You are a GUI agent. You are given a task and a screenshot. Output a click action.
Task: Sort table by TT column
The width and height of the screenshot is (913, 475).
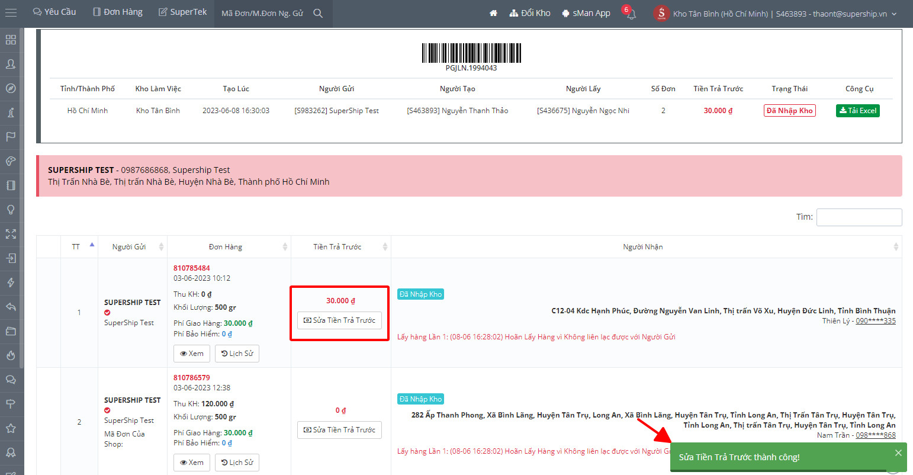(79, 246)
